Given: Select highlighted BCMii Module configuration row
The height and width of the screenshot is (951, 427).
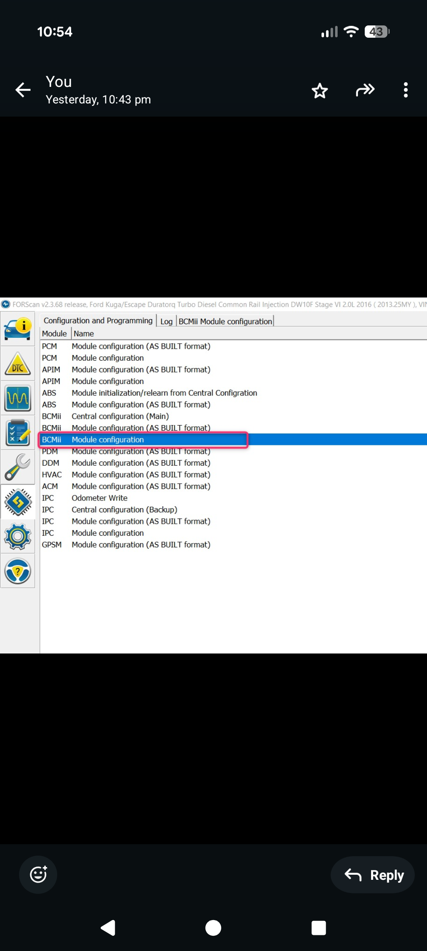Looking at the screenshot, I should [233, 439].
